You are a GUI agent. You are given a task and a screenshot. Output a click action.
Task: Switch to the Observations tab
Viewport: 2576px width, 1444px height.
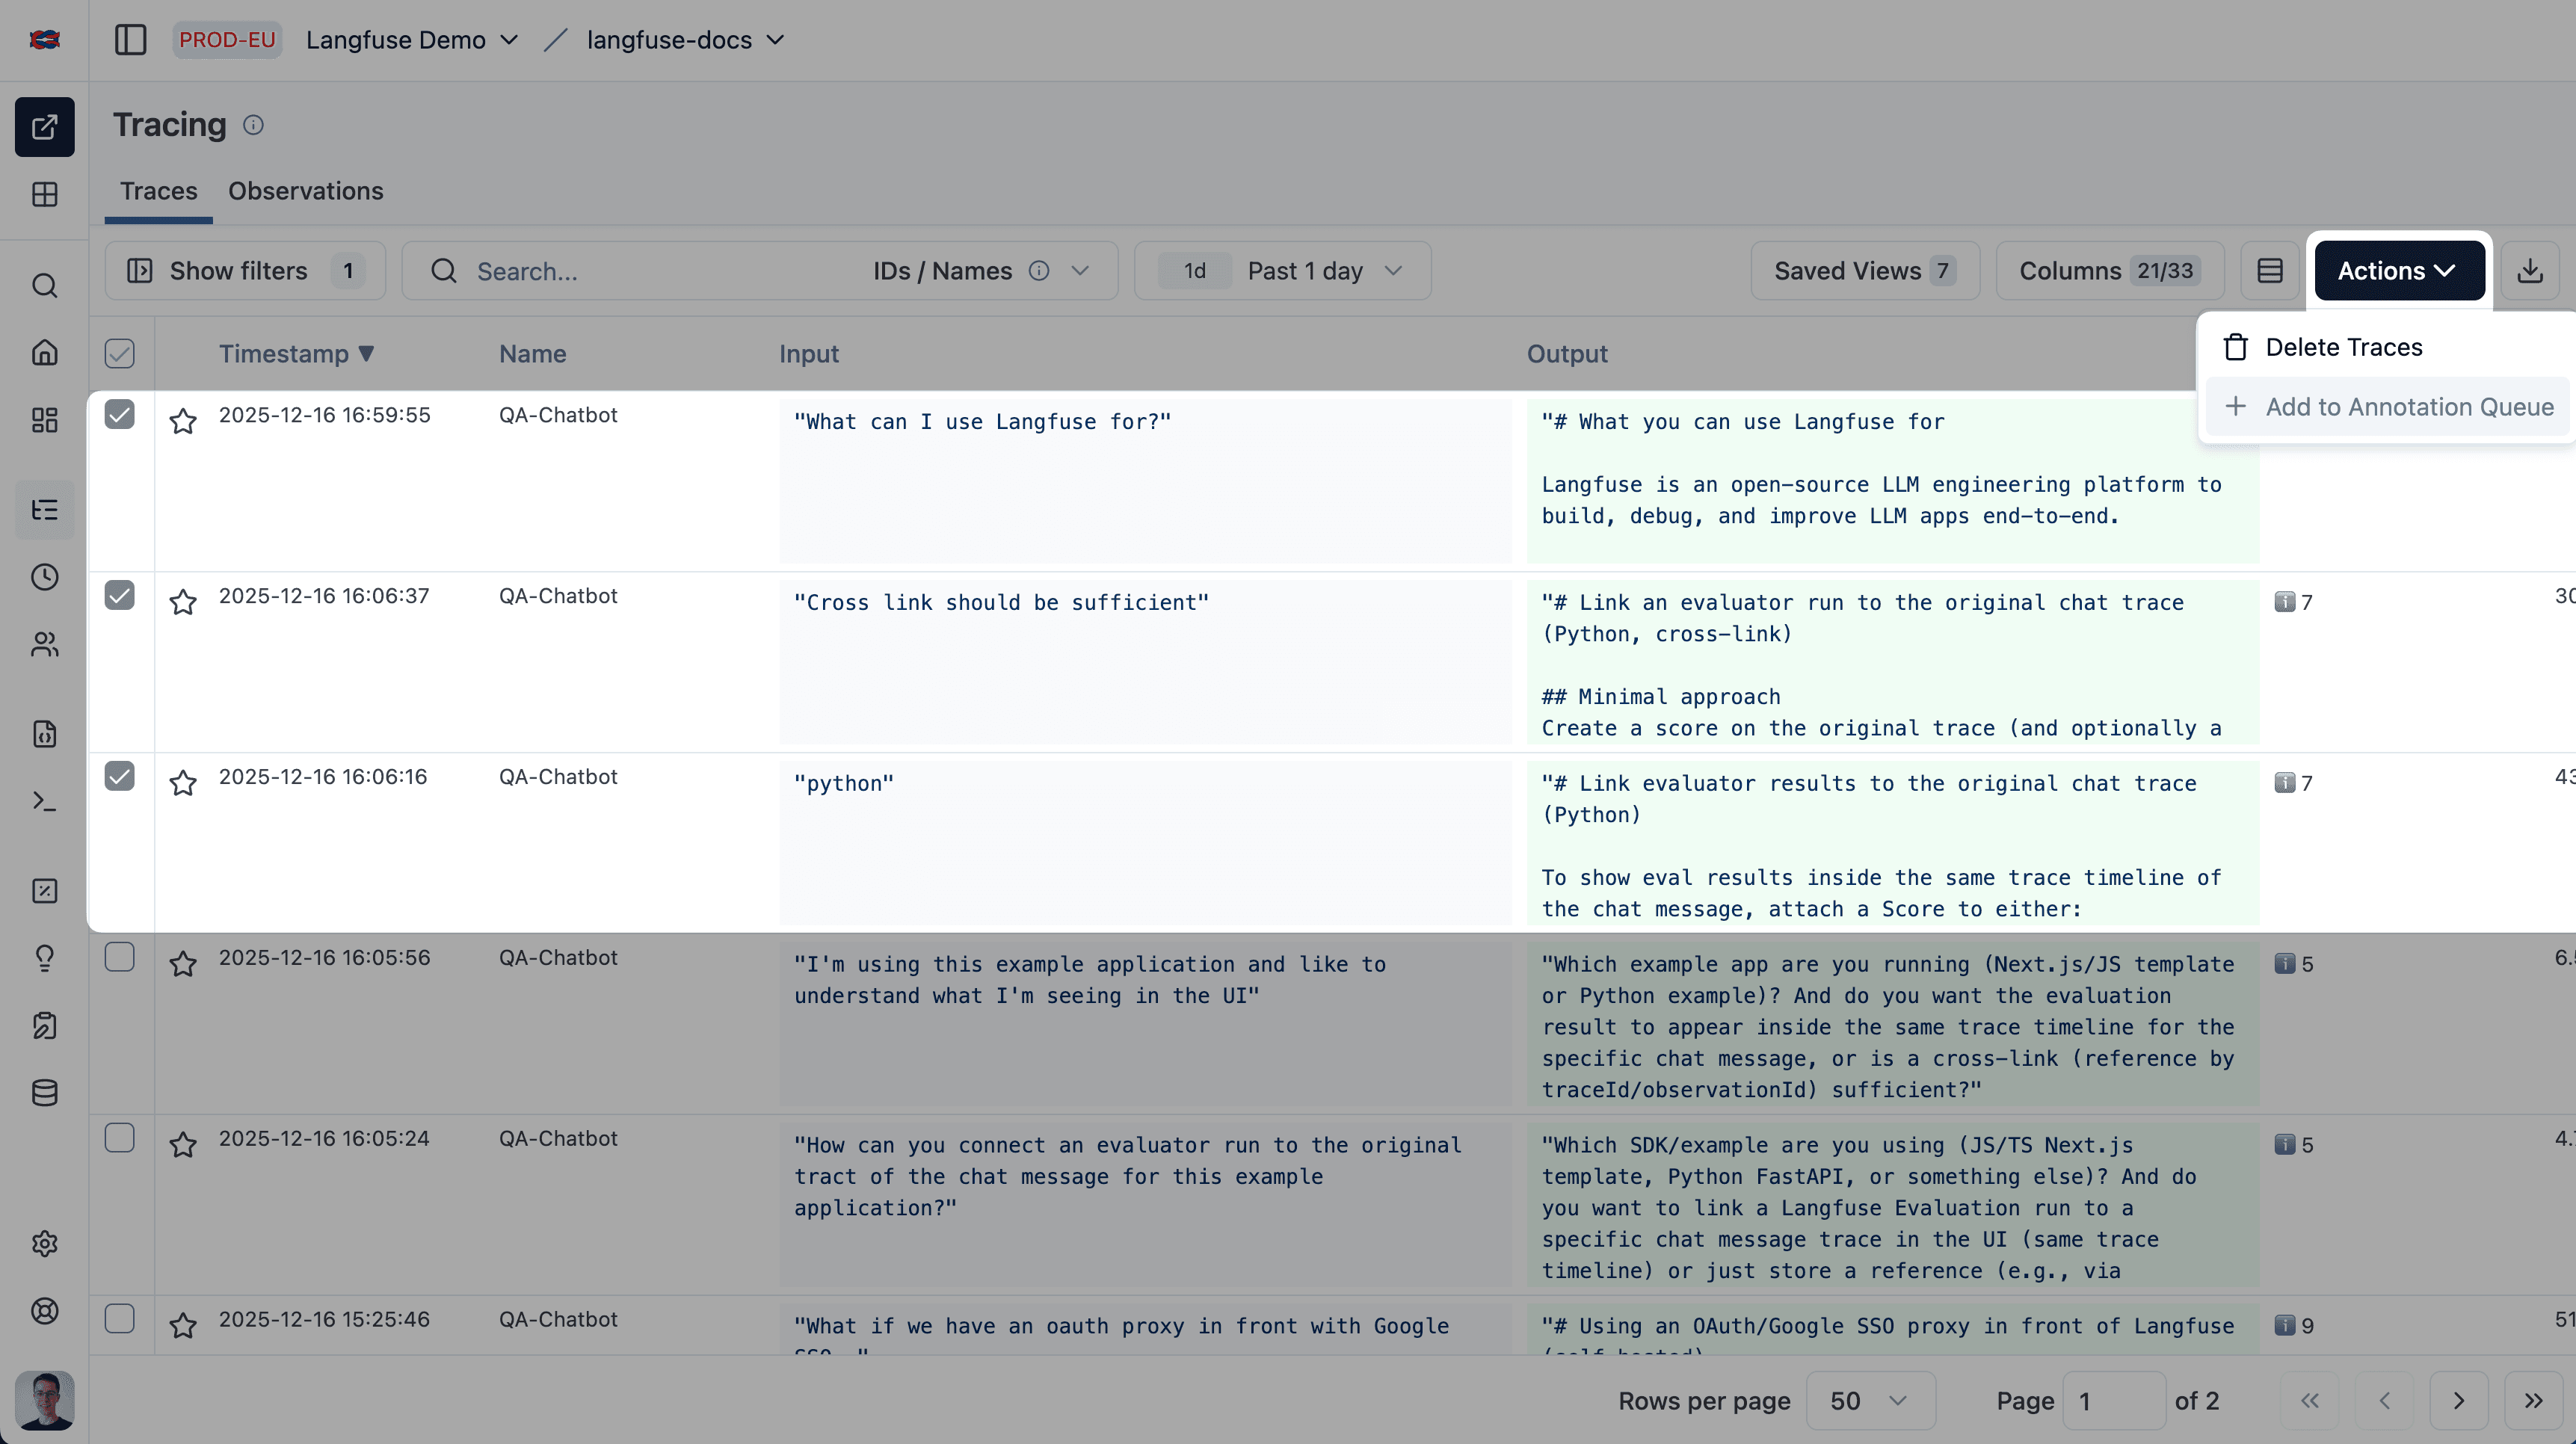305,191
